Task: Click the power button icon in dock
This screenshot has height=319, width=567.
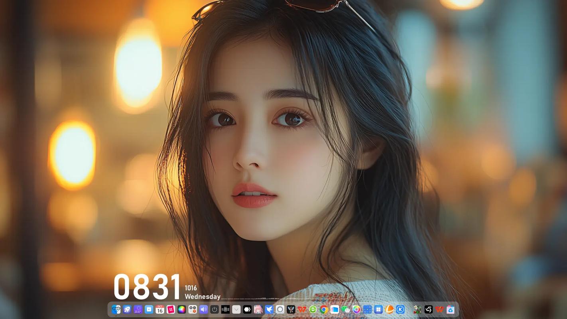Action: coord(215,309)
